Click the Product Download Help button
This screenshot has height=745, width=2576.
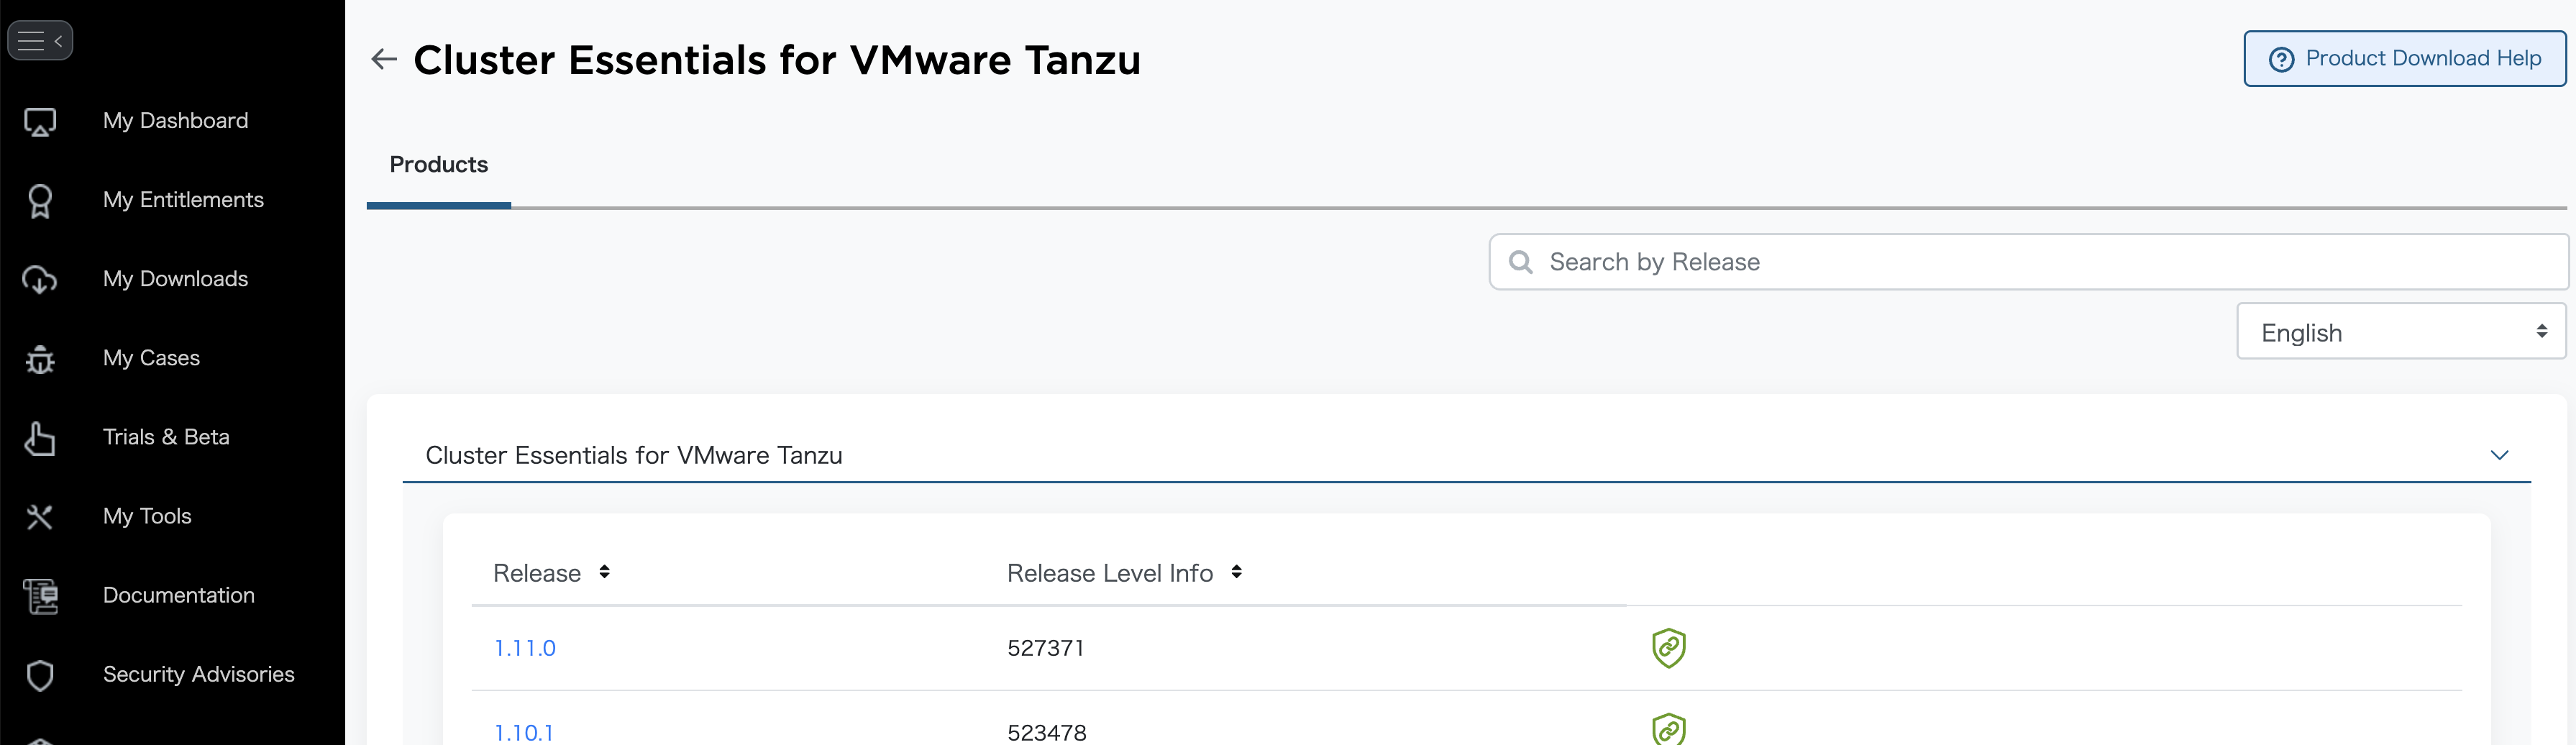[x=2404, y=59]
